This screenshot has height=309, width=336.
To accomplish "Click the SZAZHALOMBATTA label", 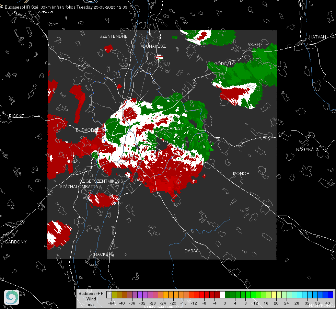I will tap(79, 186).
